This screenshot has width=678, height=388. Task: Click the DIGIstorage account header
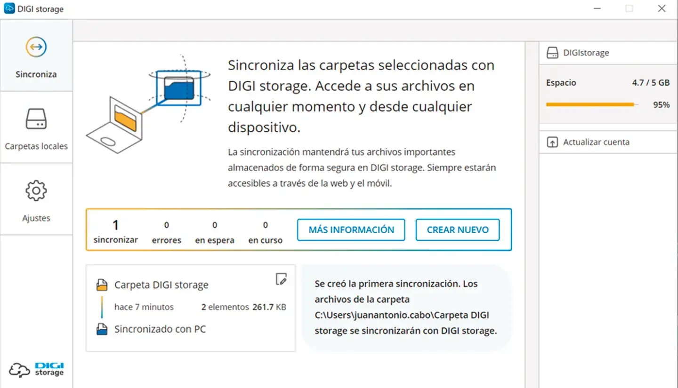click(x=608, y=53)
